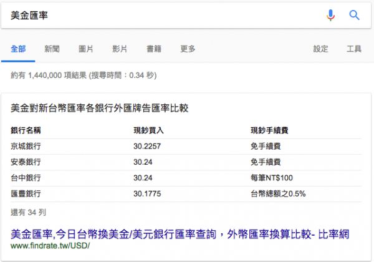
Task: Switch to the 新聞 tab
Action: point(52,49)
